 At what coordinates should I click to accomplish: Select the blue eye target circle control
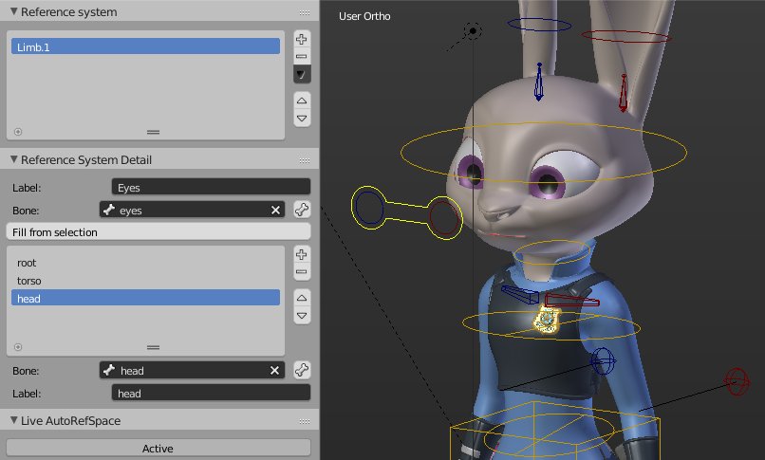point(369,208)
